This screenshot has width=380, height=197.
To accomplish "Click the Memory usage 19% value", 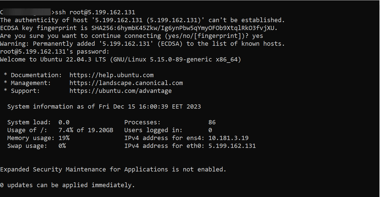I will coord(64,138).
